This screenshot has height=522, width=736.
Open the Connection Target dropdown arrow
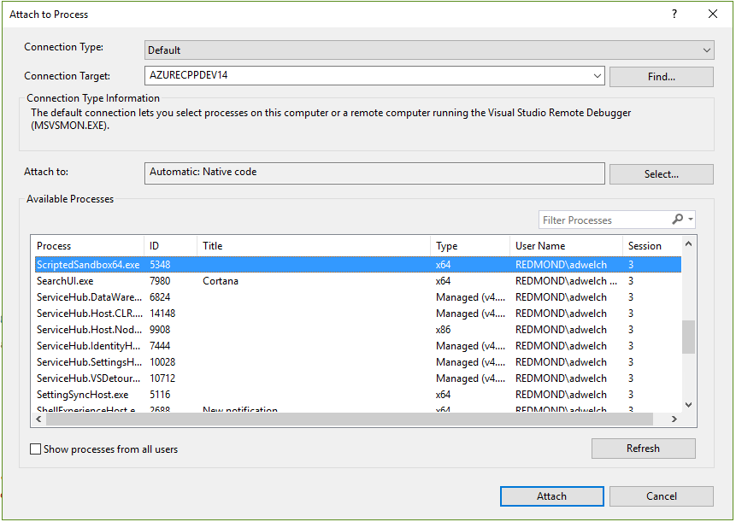(597, 76)
